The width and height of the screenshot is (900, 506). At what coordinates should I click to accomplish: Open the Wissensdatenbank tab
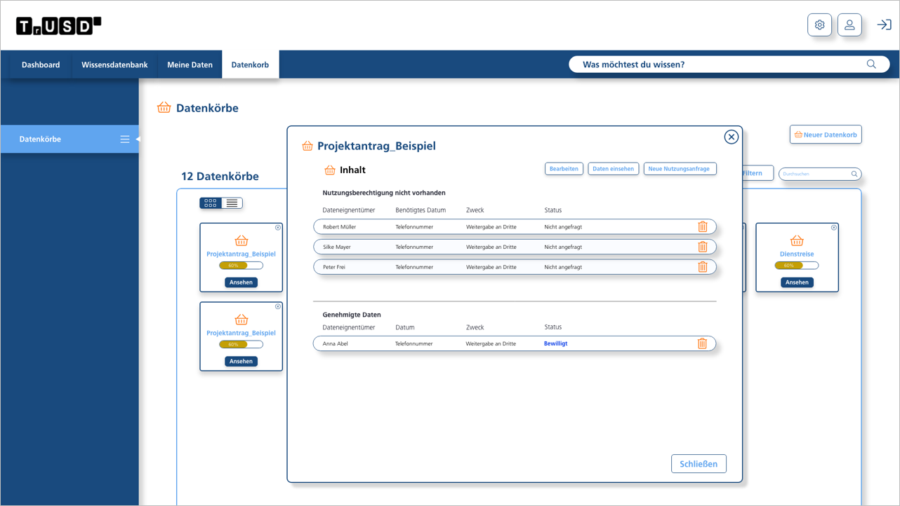click(114, 64)
